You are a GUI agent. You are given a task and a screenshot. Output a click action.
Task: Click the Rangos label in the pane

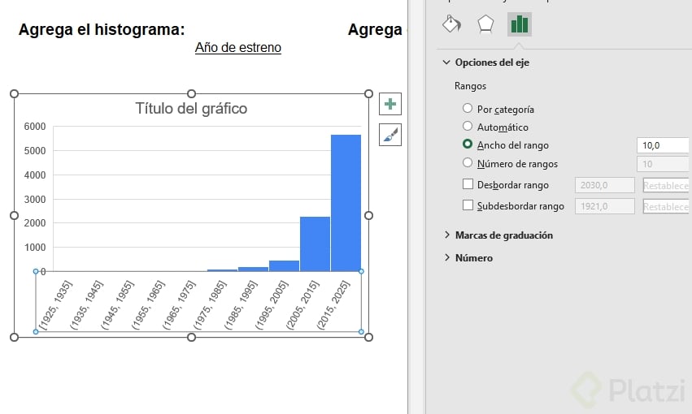[x=471, y=86]
